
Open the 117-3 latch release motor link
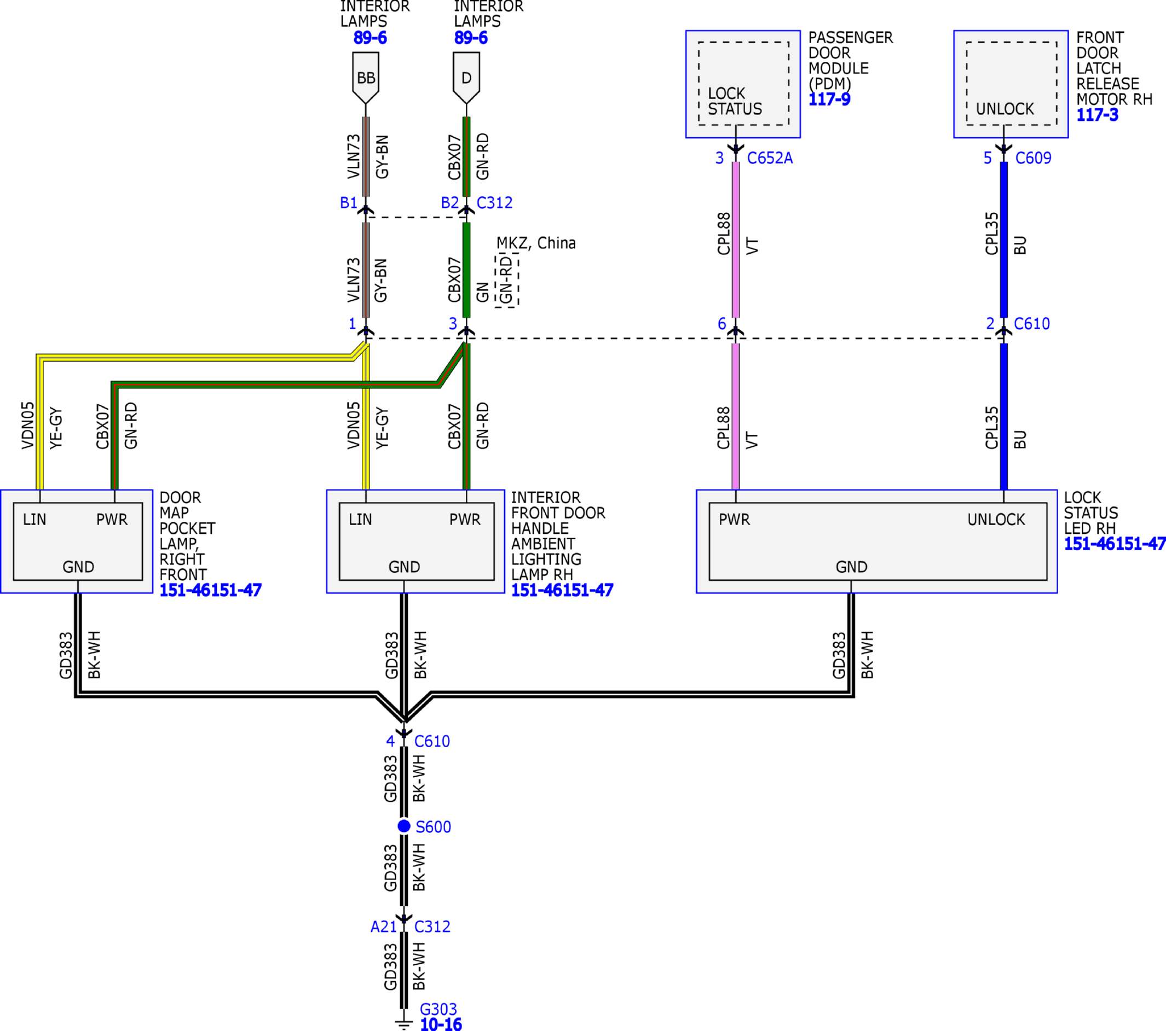[x=1097, y=114]
